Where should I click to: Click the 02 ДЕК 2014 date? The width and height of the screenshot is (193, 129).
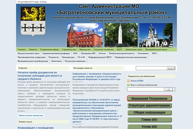pyautogui.click(x=78, y=82)
